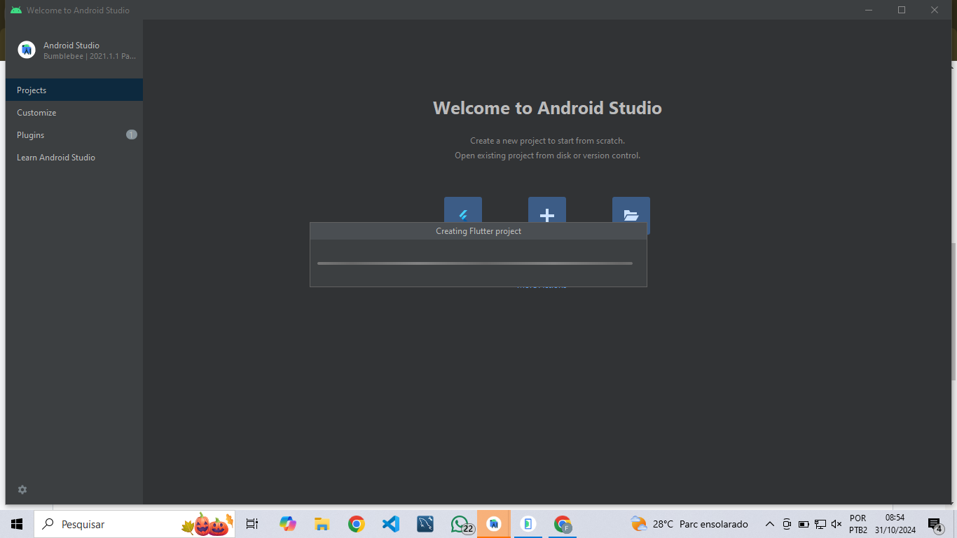
Task: Click the battery status tray icon
Action: [804, 524]
